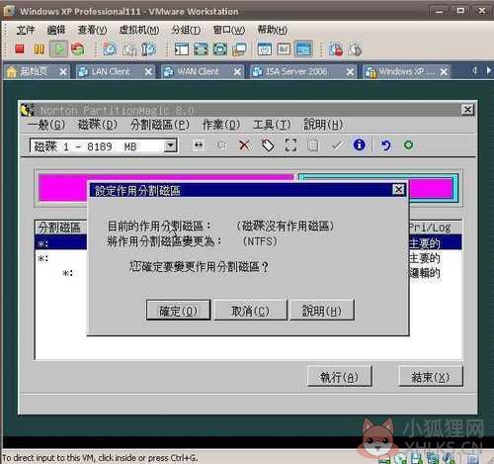494x464 pixels.
Task: Click the VMware summary view icon
Action: 265,49
